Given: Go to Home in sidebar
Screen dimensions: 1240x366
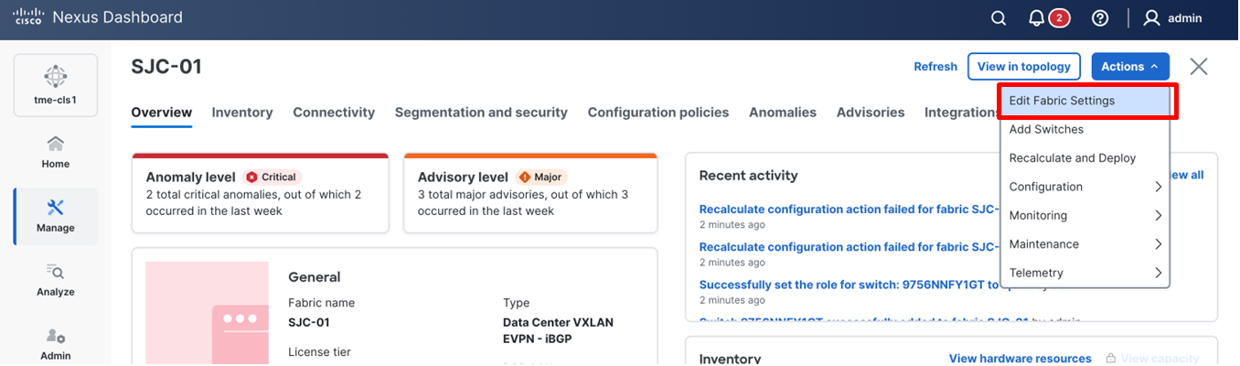Looking at the screenshot, I should coord(56,152).
